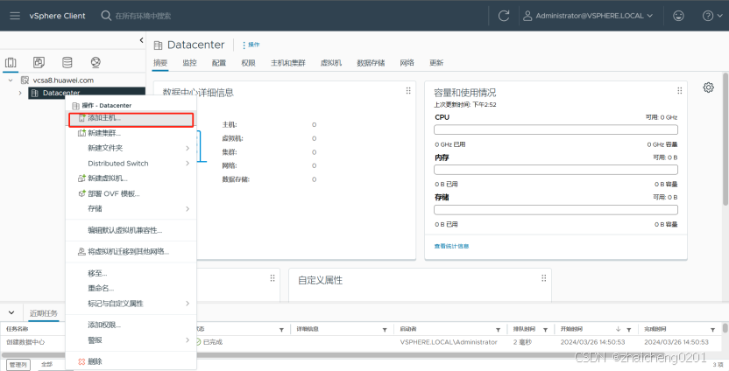The image size is (729, 371).
Task: Collapse the recent tasks panel chevron
Action: (x=11, y=312)
